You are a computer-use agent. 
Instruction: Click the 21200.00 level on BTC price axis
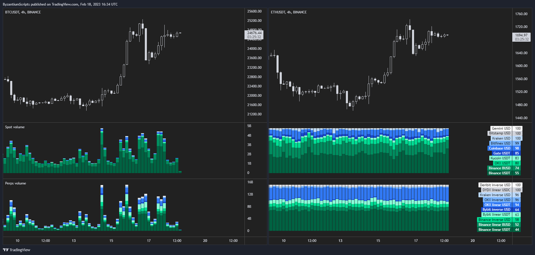click(254, 114)
